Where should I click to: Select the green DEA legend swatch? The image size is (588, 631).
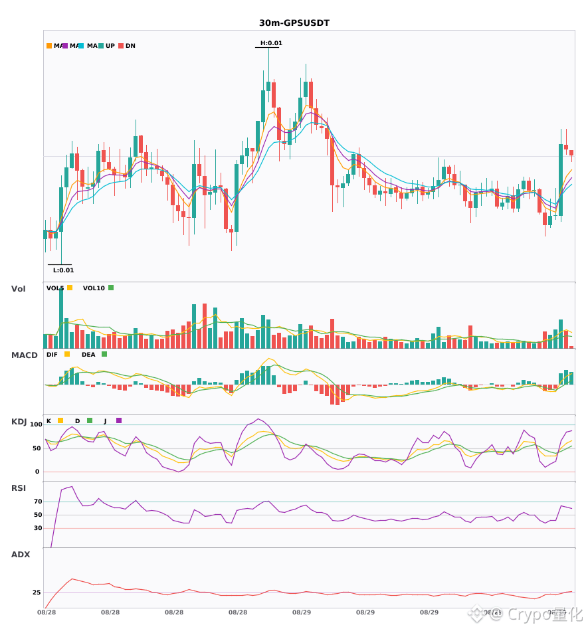click(x=104, y=354)
